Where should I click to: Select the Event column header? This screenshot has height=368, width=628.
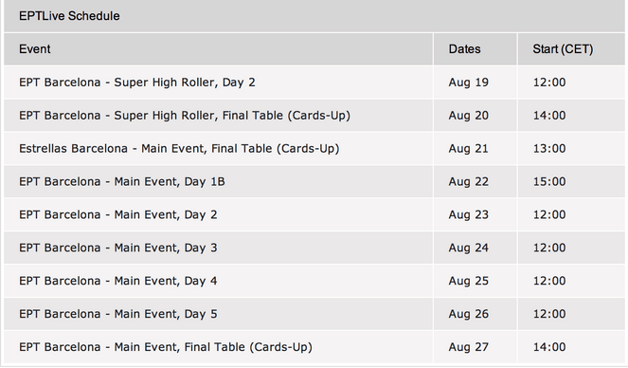[x=35, y=49]
